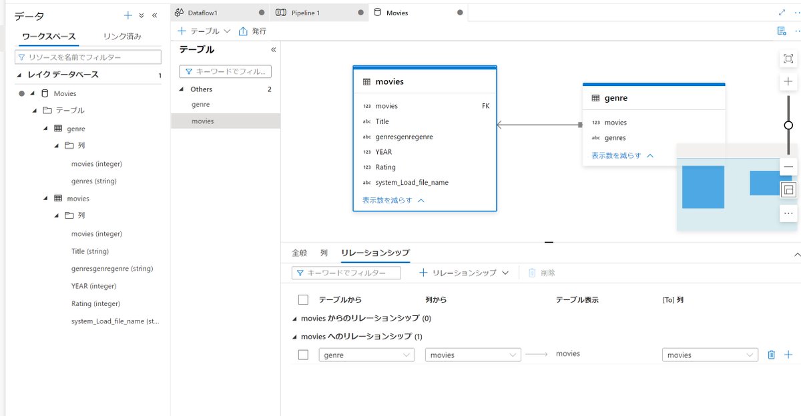
Task: Open the canvas more options ellipsis
Action: (788, 213)
